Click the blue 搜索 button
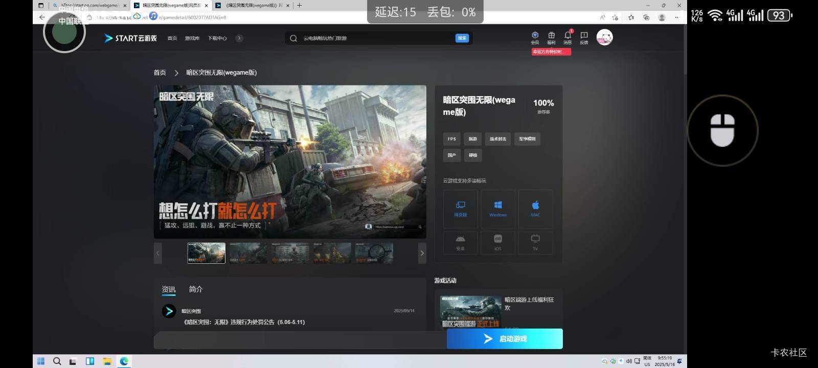The width and height of the screenshot is (818, 368). point(462,38)
